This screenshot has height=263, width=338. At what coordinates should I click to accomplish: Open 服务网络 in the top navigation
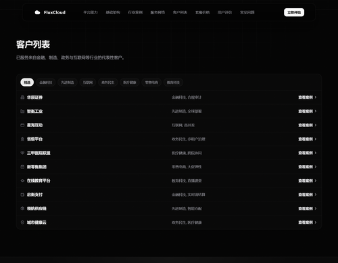pos(158,12)
